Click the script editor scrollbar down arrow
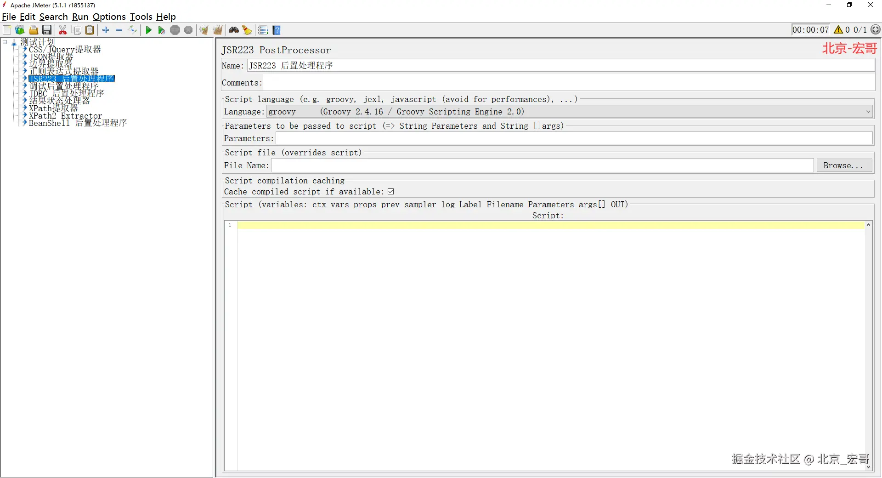Viewport: 882px width, 478px height. [x=868, y=467]
